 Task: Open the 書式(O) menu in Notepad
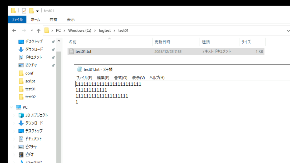tap(121, 78)
